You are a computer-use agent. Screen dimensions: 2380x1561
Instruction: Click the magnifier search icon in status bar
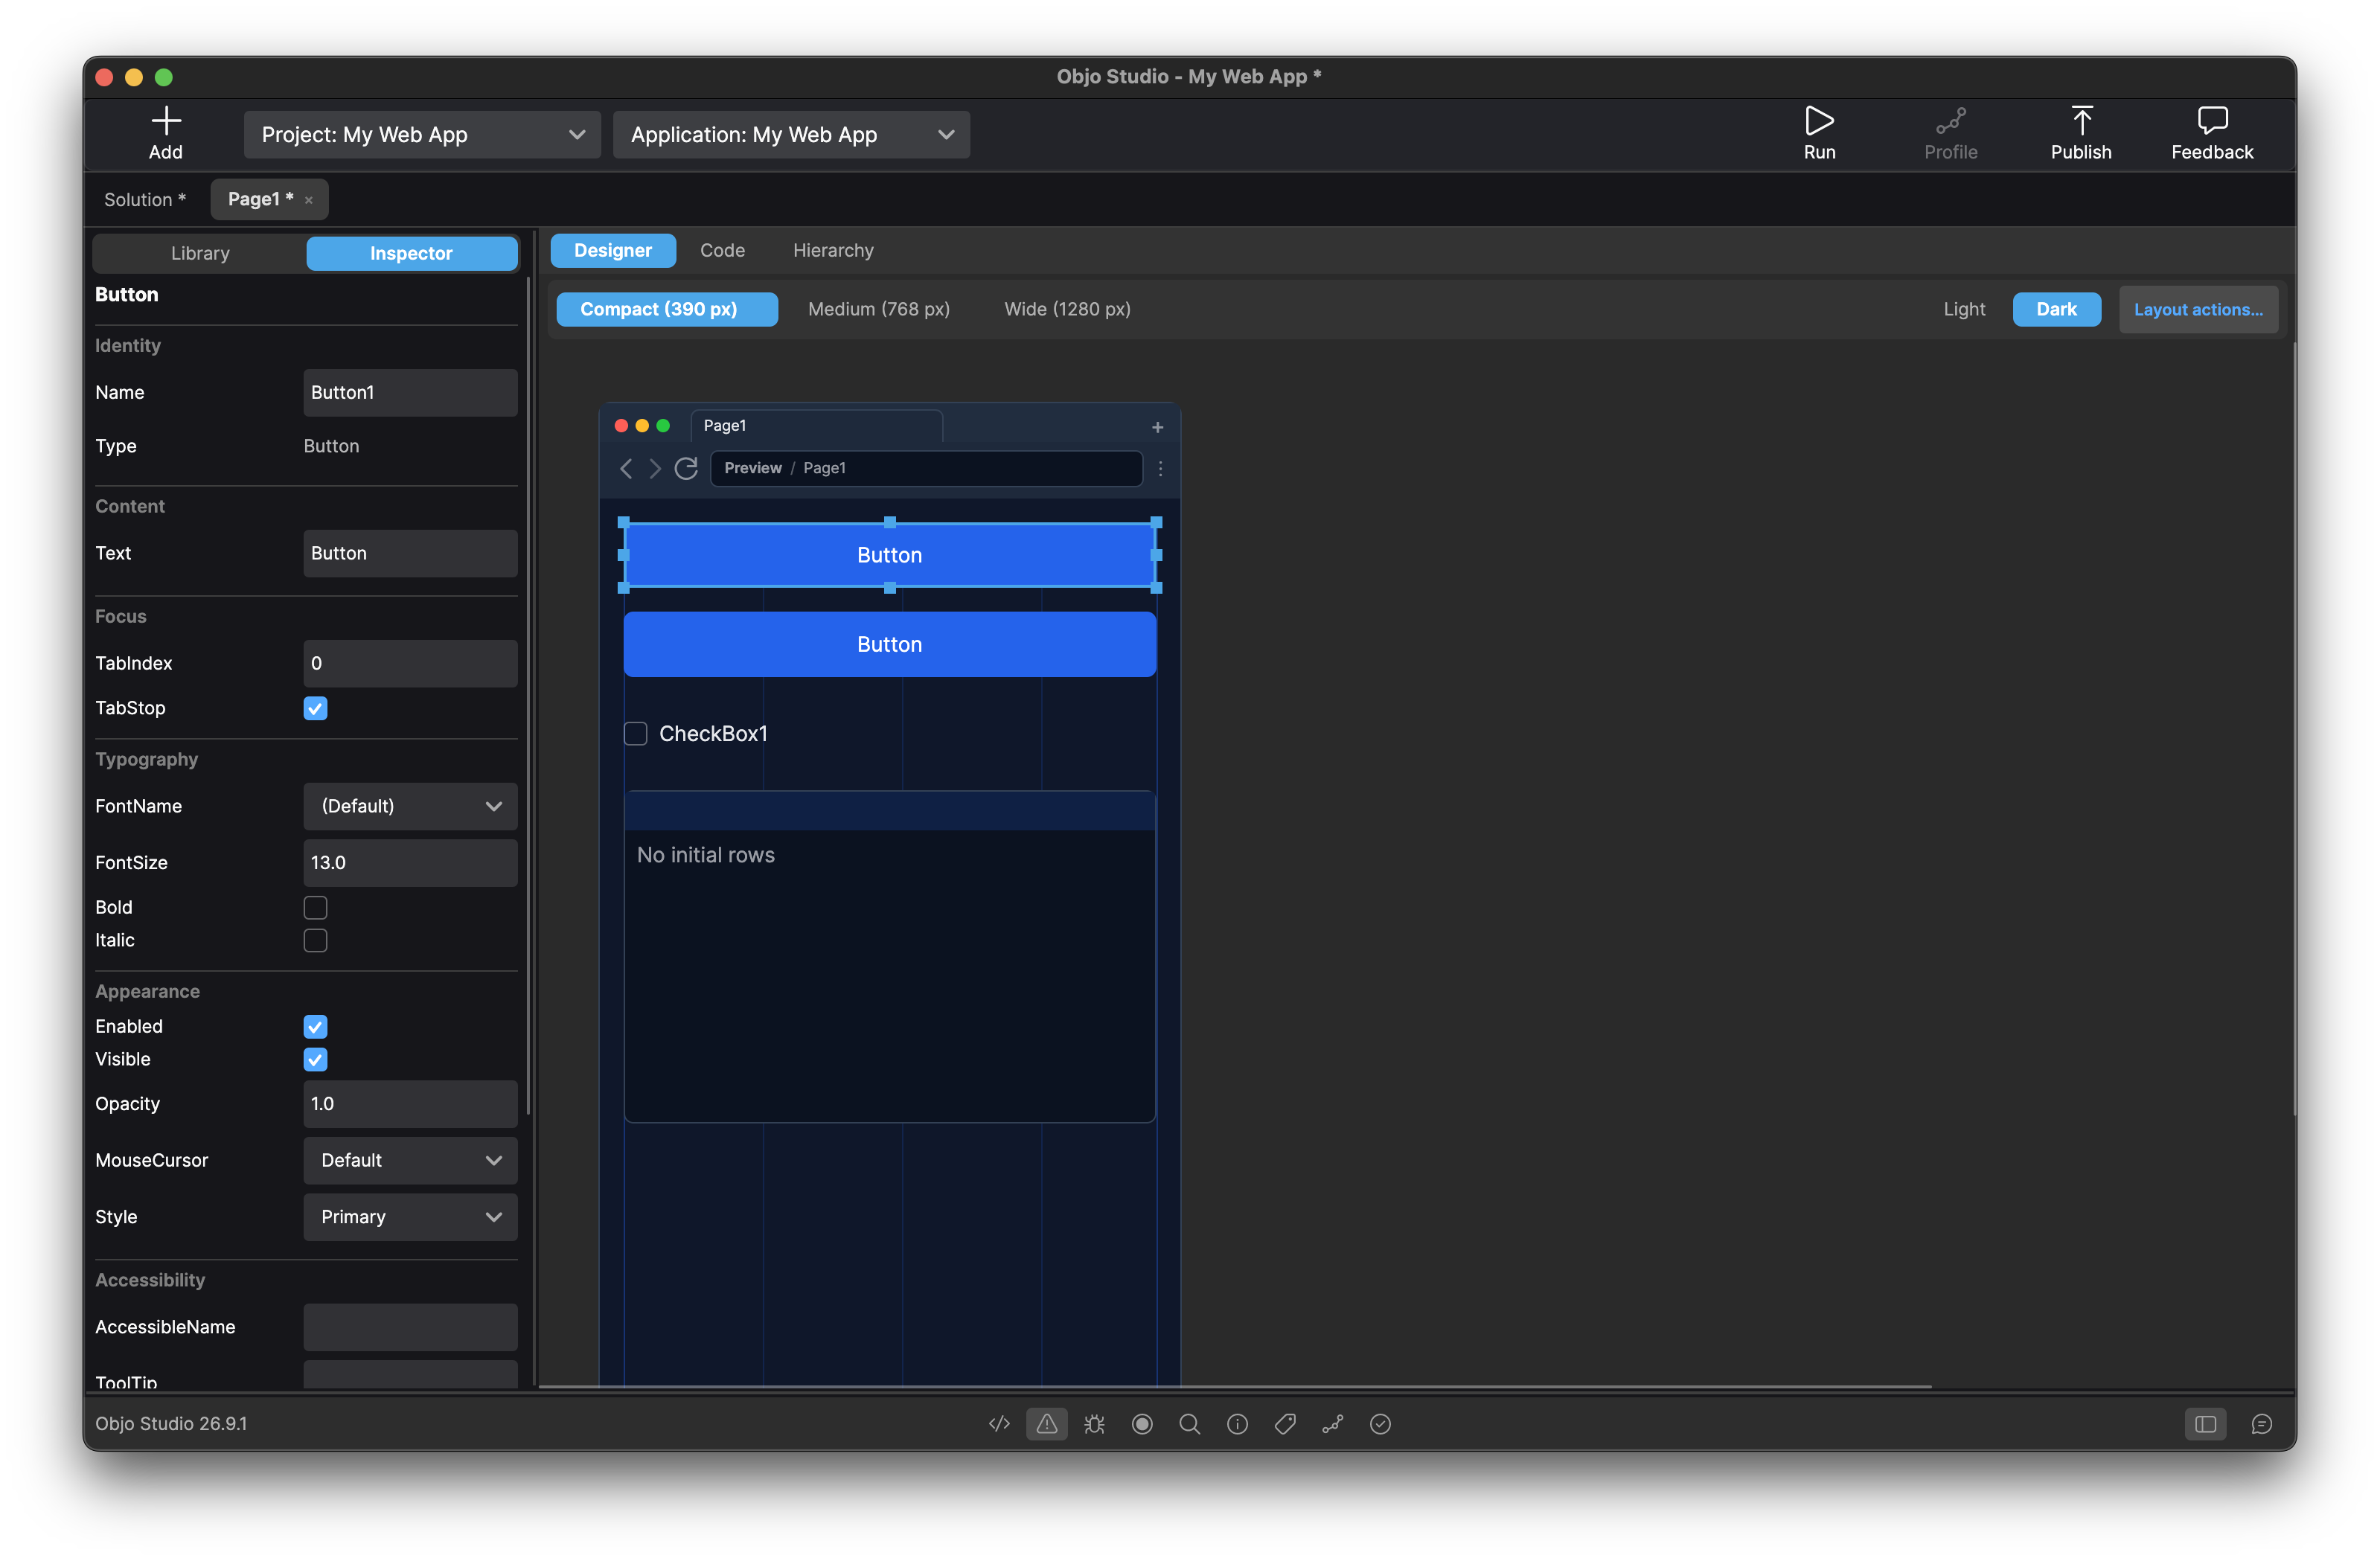point(1189,1423)
